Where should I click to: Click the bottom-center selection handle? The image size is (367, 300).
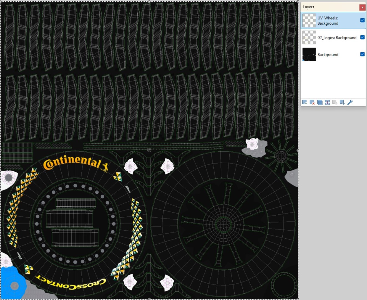point(149,299)
